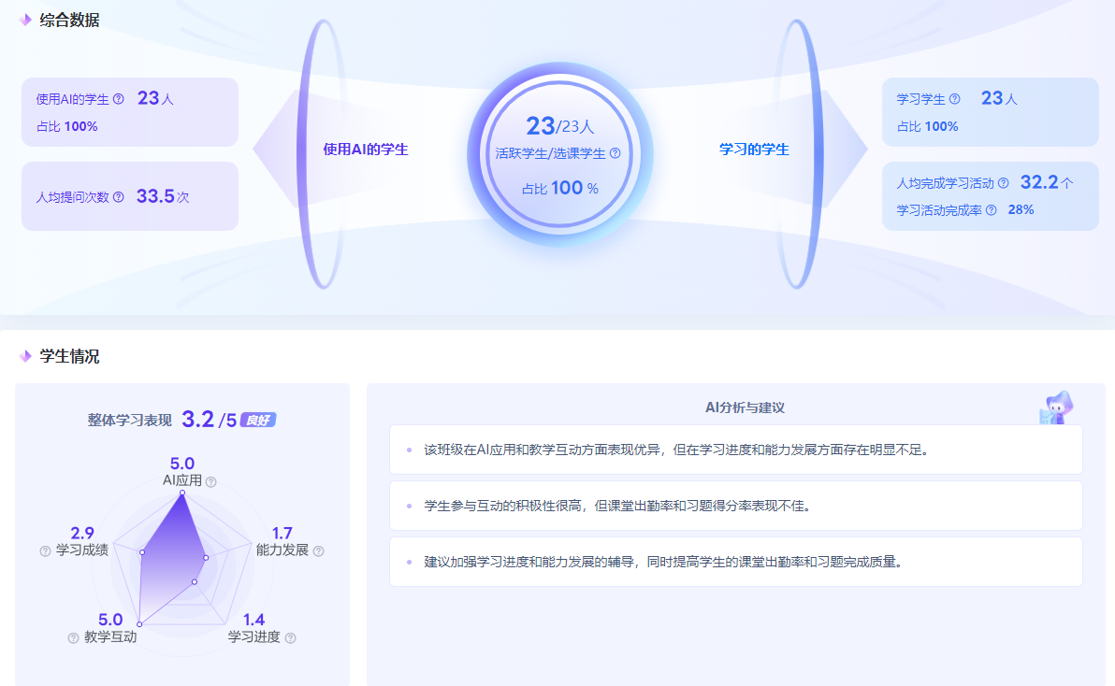Open the tooltip icon next to 能力发展
This screenshot has height=686, width=1115.
click(x=318, y=551)
